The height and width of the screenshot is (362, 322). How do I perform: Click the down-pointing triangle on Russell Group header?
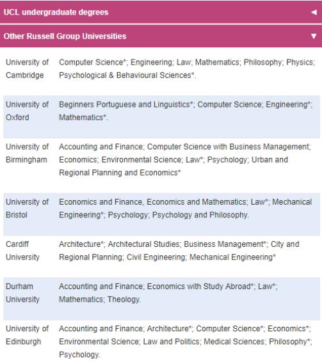click(314, 36)
